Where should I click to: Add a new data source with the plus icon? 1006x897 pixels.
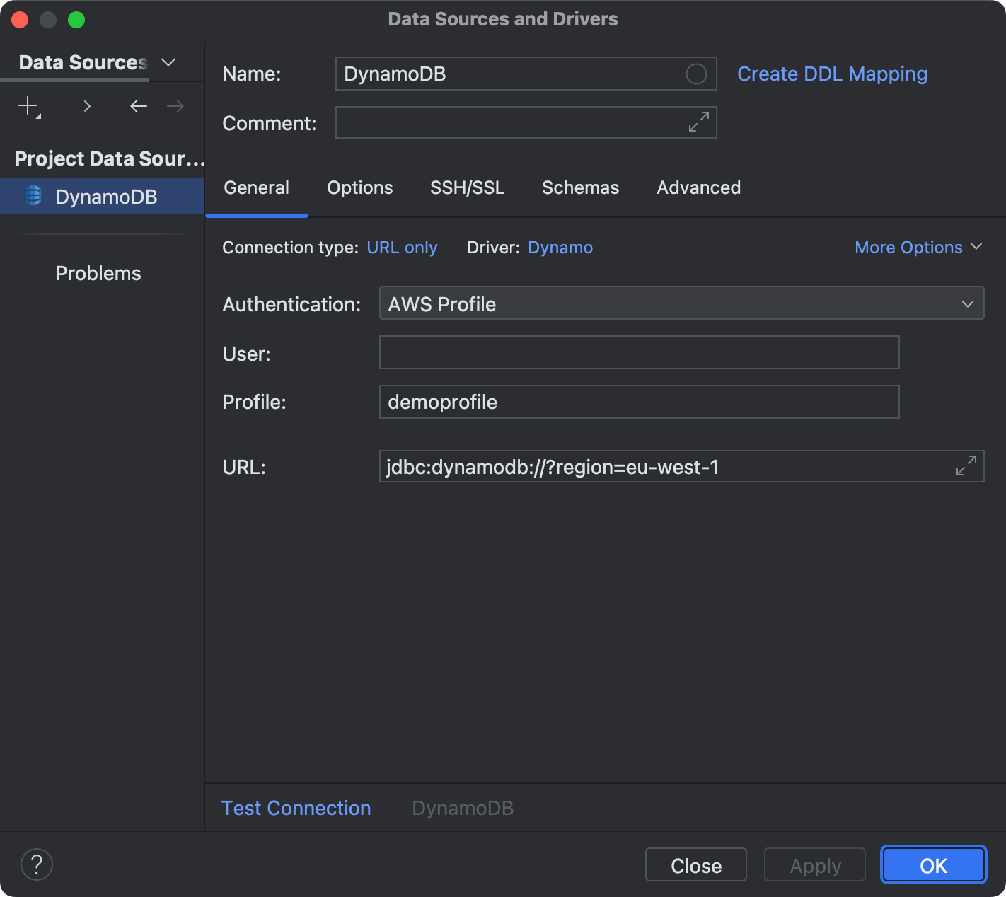[27, 106]
